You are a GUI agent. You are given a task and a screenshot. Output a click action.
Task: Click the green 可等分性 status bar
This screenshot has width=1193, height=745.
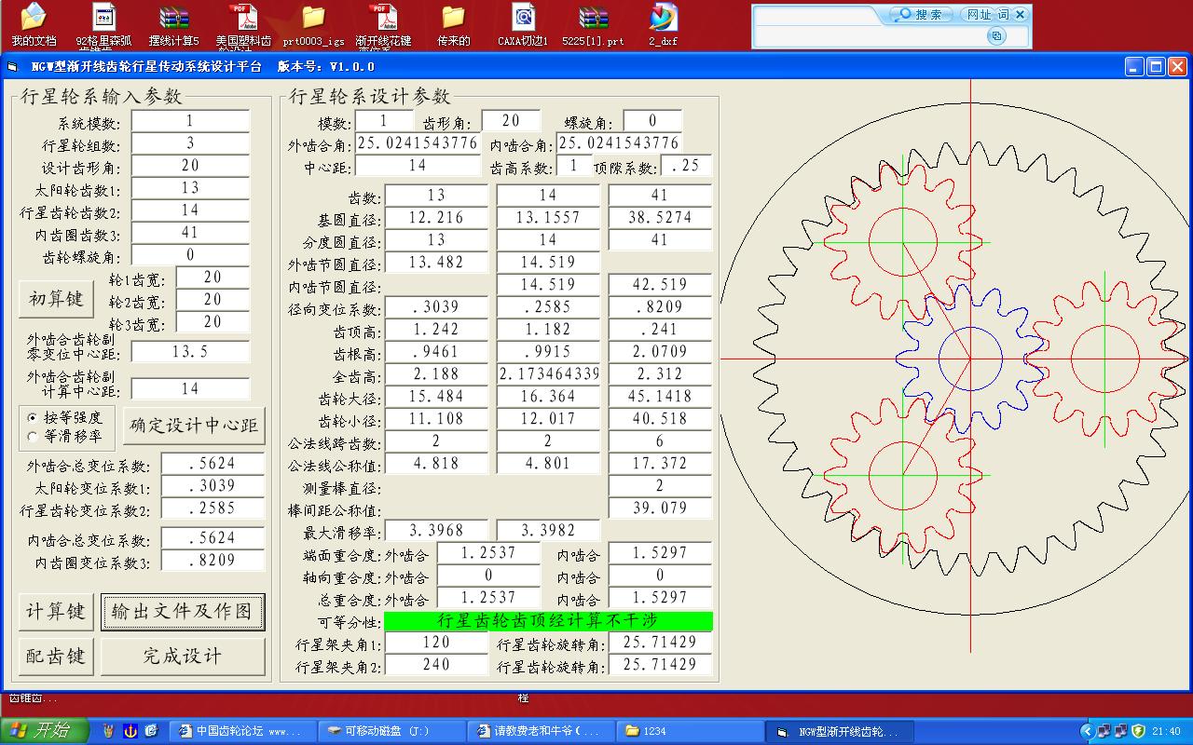[548, 620]
